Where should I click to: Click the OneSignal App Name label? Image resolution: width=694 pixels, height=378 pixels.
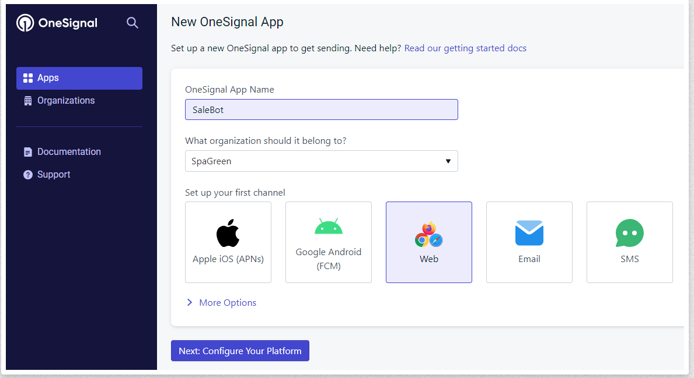tap(229, 90)
